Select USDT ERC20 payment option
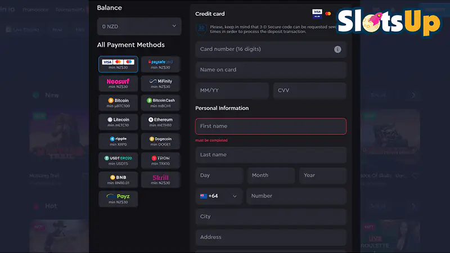This screenshot has width=450, height=253. [118, 160]
